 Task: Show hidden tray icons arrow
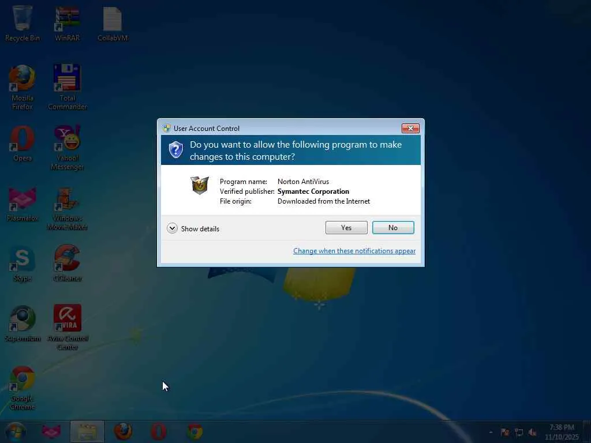(x=491, y=432)
